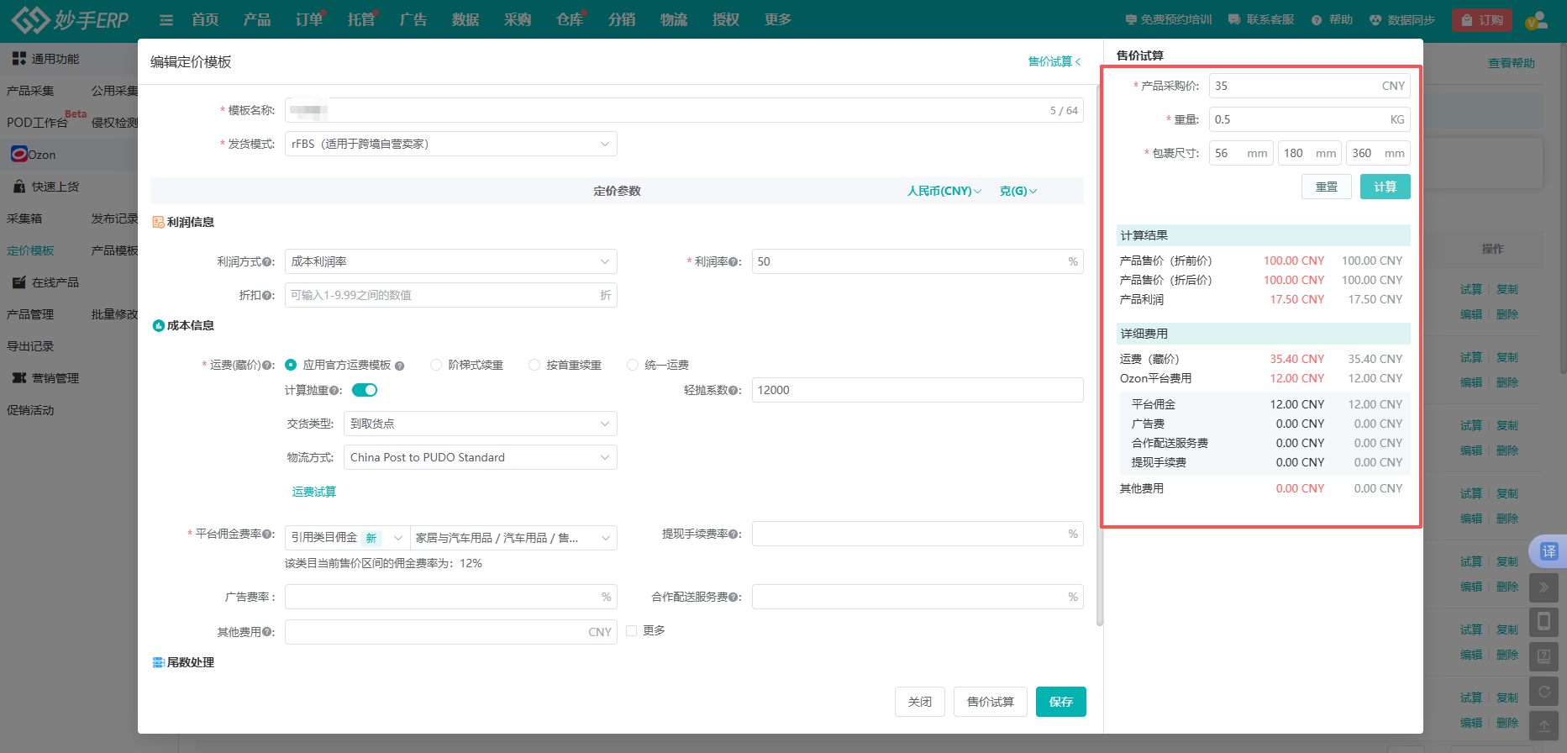This screenshot has width=1567, height=753.
Task: Click the help icon next to 轻抛系数
Action: pos(734,391)
